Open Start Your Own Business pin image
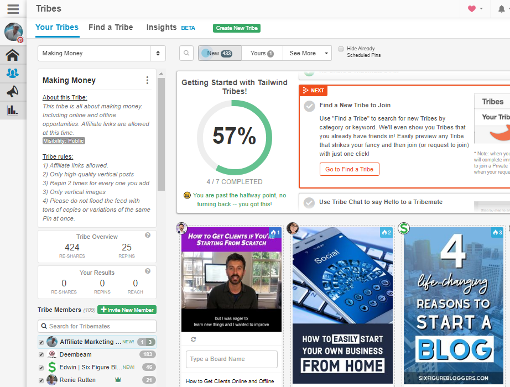Screen dimensions: 510x387 [342, 305]
